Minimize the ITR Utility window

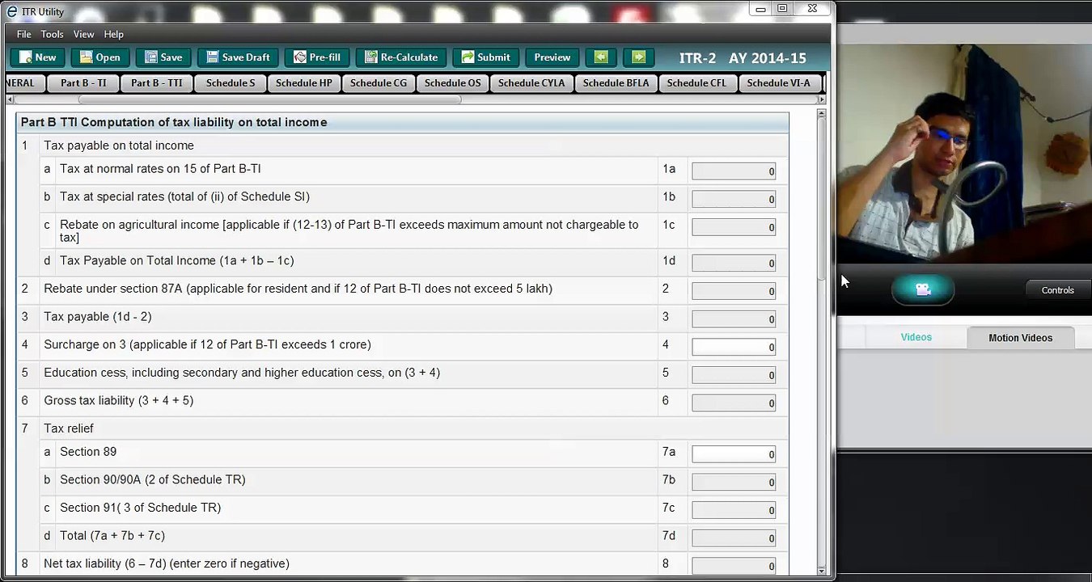pos(760,8)
